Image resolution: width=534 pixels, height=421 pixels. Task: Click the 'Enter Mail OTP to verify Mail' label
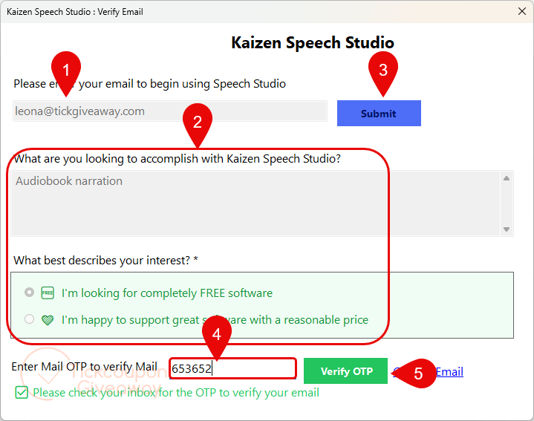point(85,367)
